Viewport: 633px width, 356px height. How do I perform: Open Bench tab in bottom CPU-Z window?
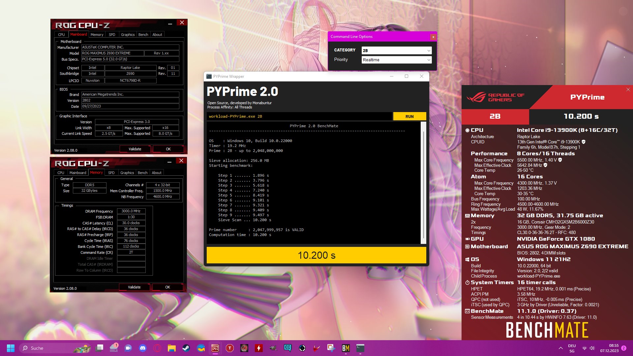pyautogui.click(x=142, y=173)
